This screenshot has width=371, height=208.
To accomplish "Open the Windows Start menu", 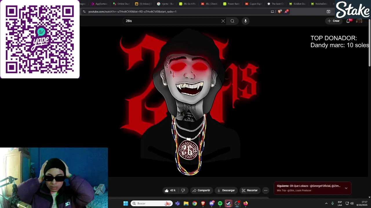I will 126,203.
